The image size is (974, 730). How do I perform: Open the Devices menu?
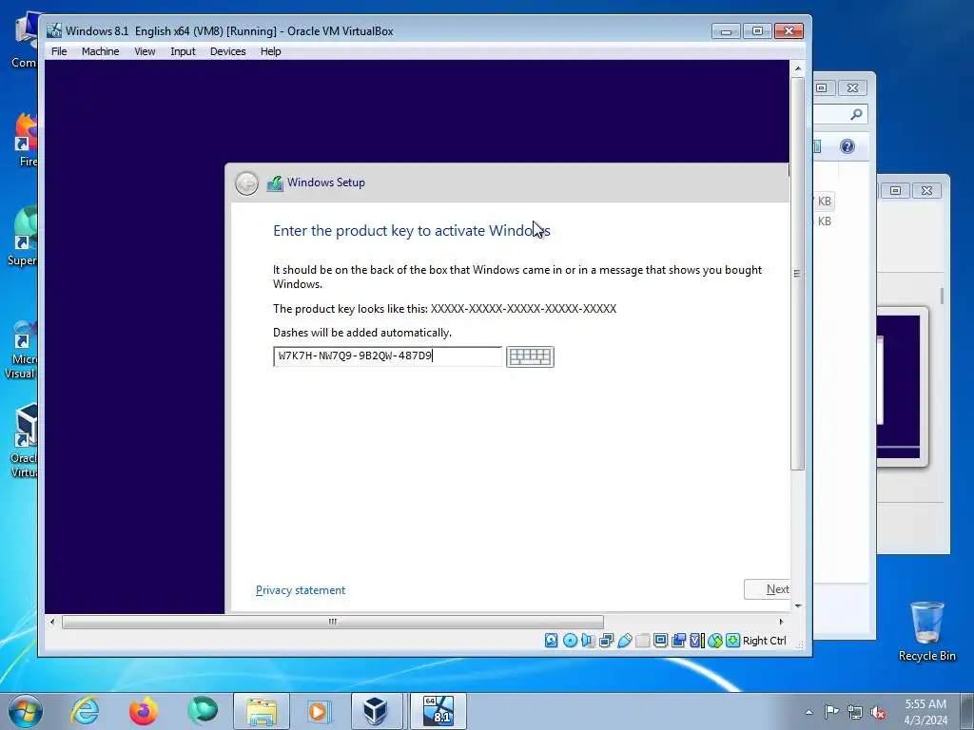pos(227,51)
